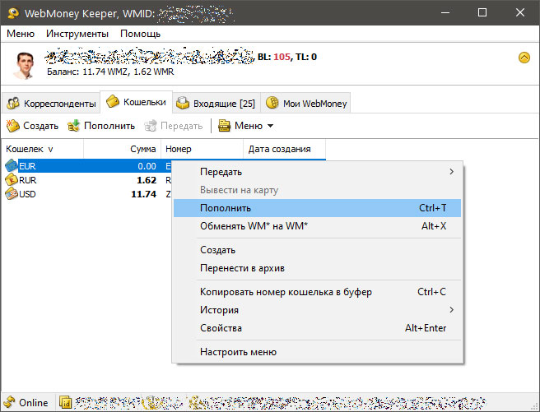Open the toolbar Меню dropdown arrow
540x412 pixels.
click(x=270, y=126)
